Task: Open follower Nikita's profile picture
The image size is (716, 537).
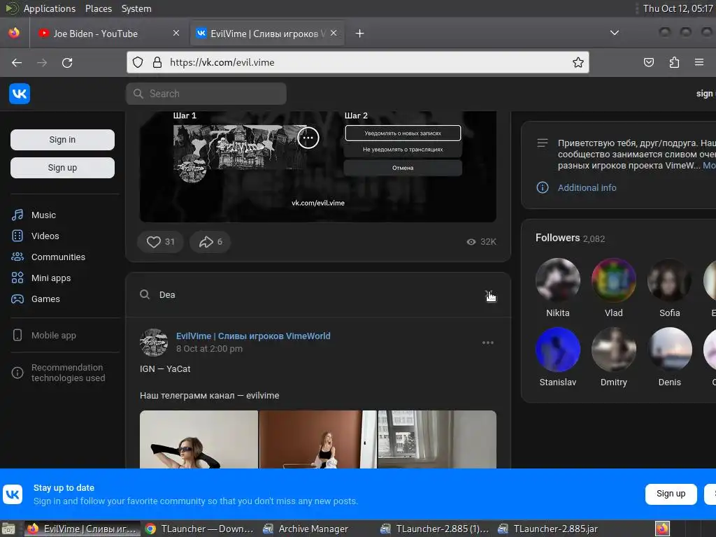Action: (558, 280)
